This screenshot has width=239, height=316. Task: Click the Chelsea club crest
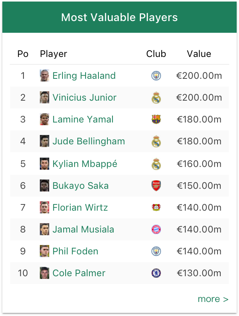[156, 273]
